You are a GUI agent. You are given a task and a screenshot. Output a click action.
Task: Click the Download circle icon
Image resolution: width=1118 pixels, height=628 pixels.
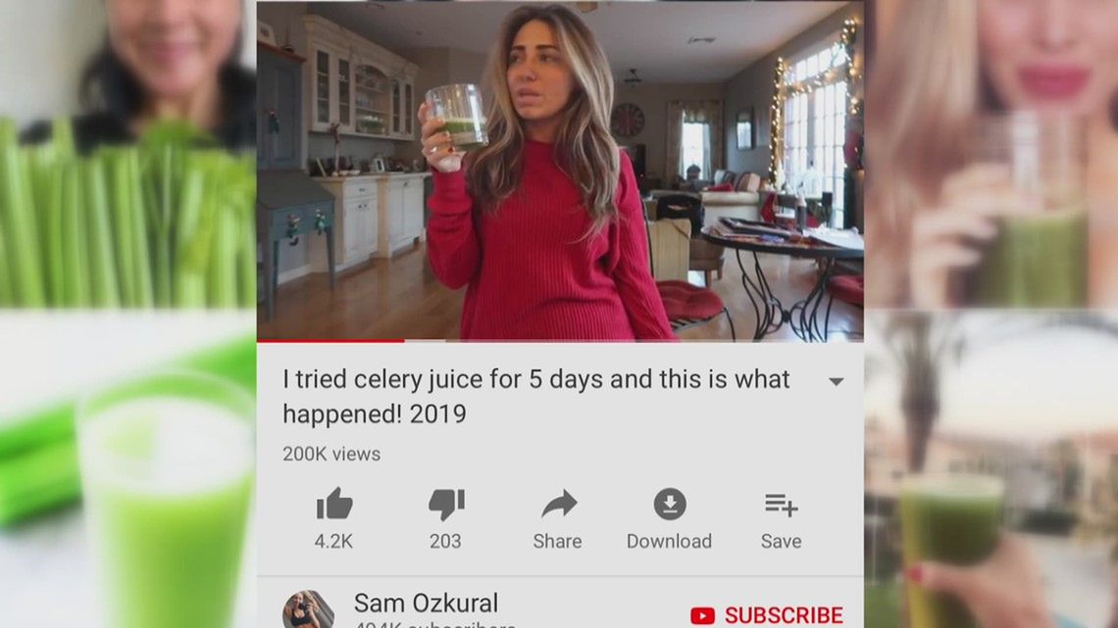click(x=670, y=505)
